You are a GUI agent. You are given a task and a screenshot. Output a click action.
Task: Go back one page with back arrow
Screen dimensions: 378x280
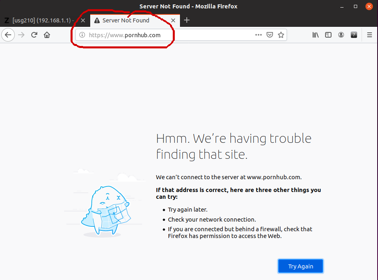pyautogui.click(x=8, y=35)
